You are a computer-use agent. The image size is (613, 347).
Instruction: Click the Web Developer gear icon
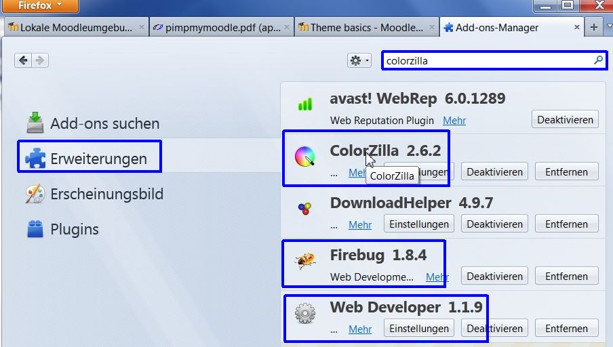(305, 313)
